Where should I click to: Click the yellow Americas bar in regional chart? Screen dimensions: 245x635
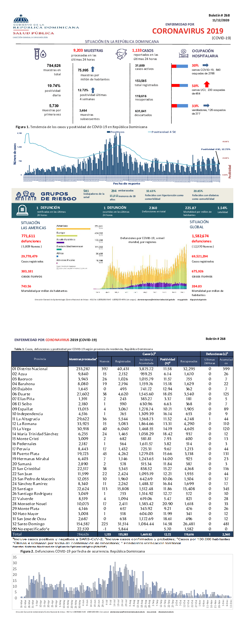click(73, 229)
